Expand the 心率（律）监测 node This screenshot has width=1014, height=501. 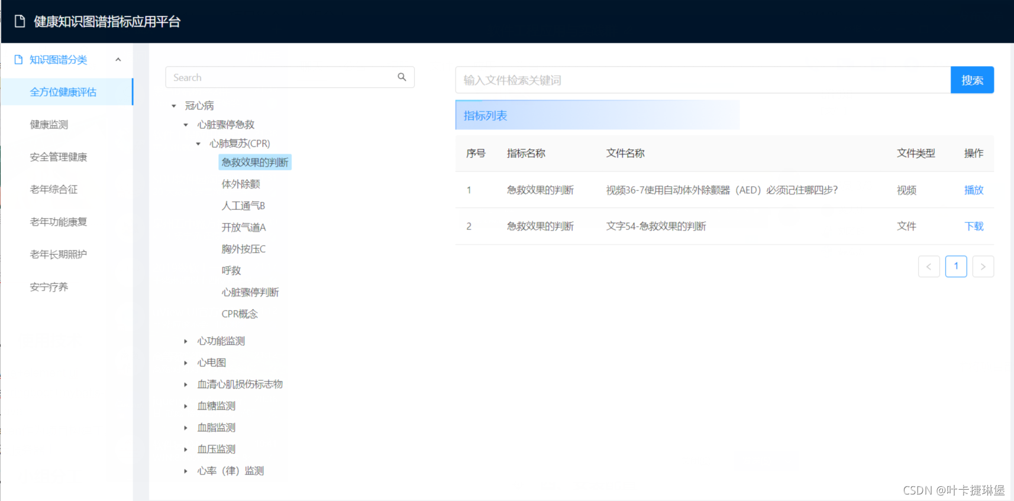pos(186,471)
